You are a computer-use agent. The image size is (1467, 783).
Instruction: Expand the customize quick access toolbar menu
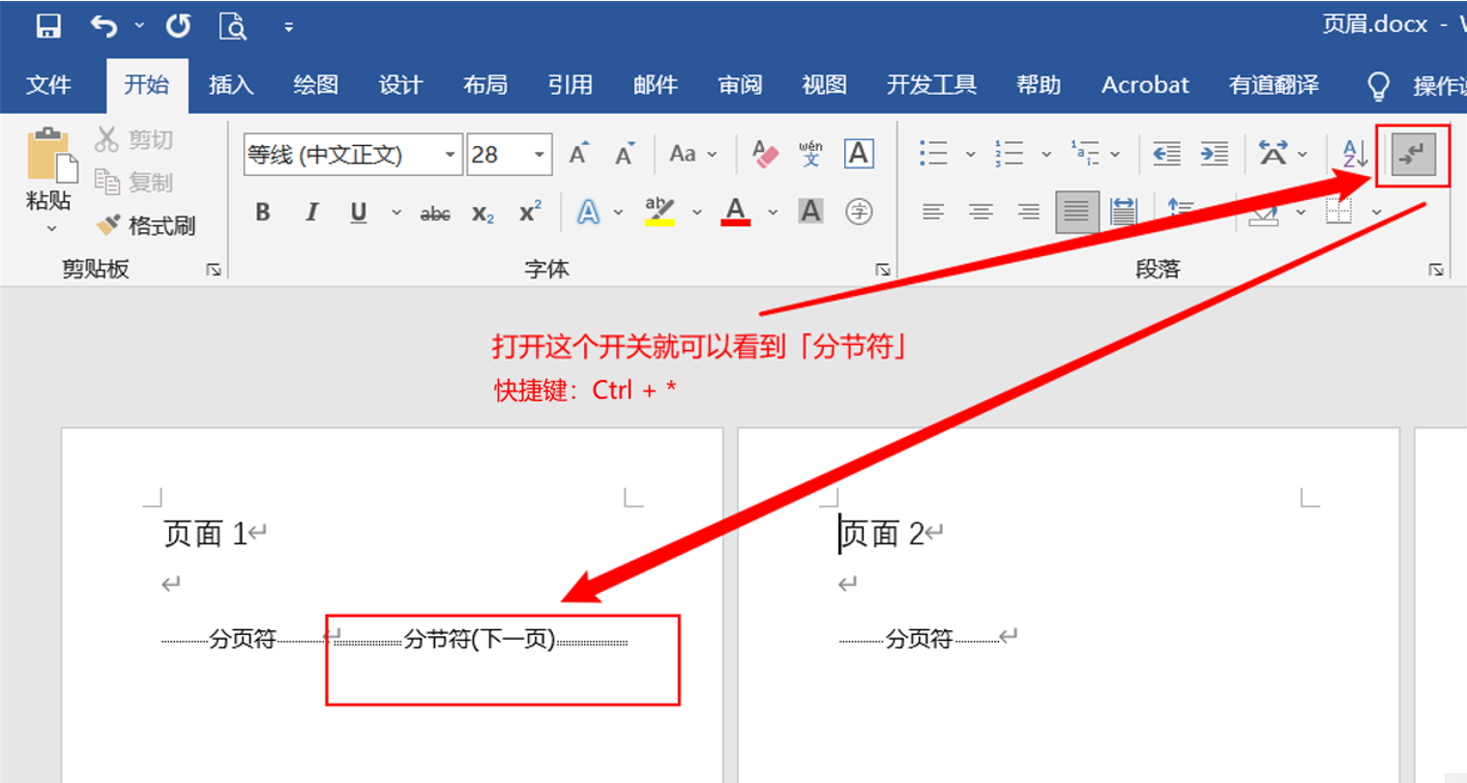click(288, 27)
